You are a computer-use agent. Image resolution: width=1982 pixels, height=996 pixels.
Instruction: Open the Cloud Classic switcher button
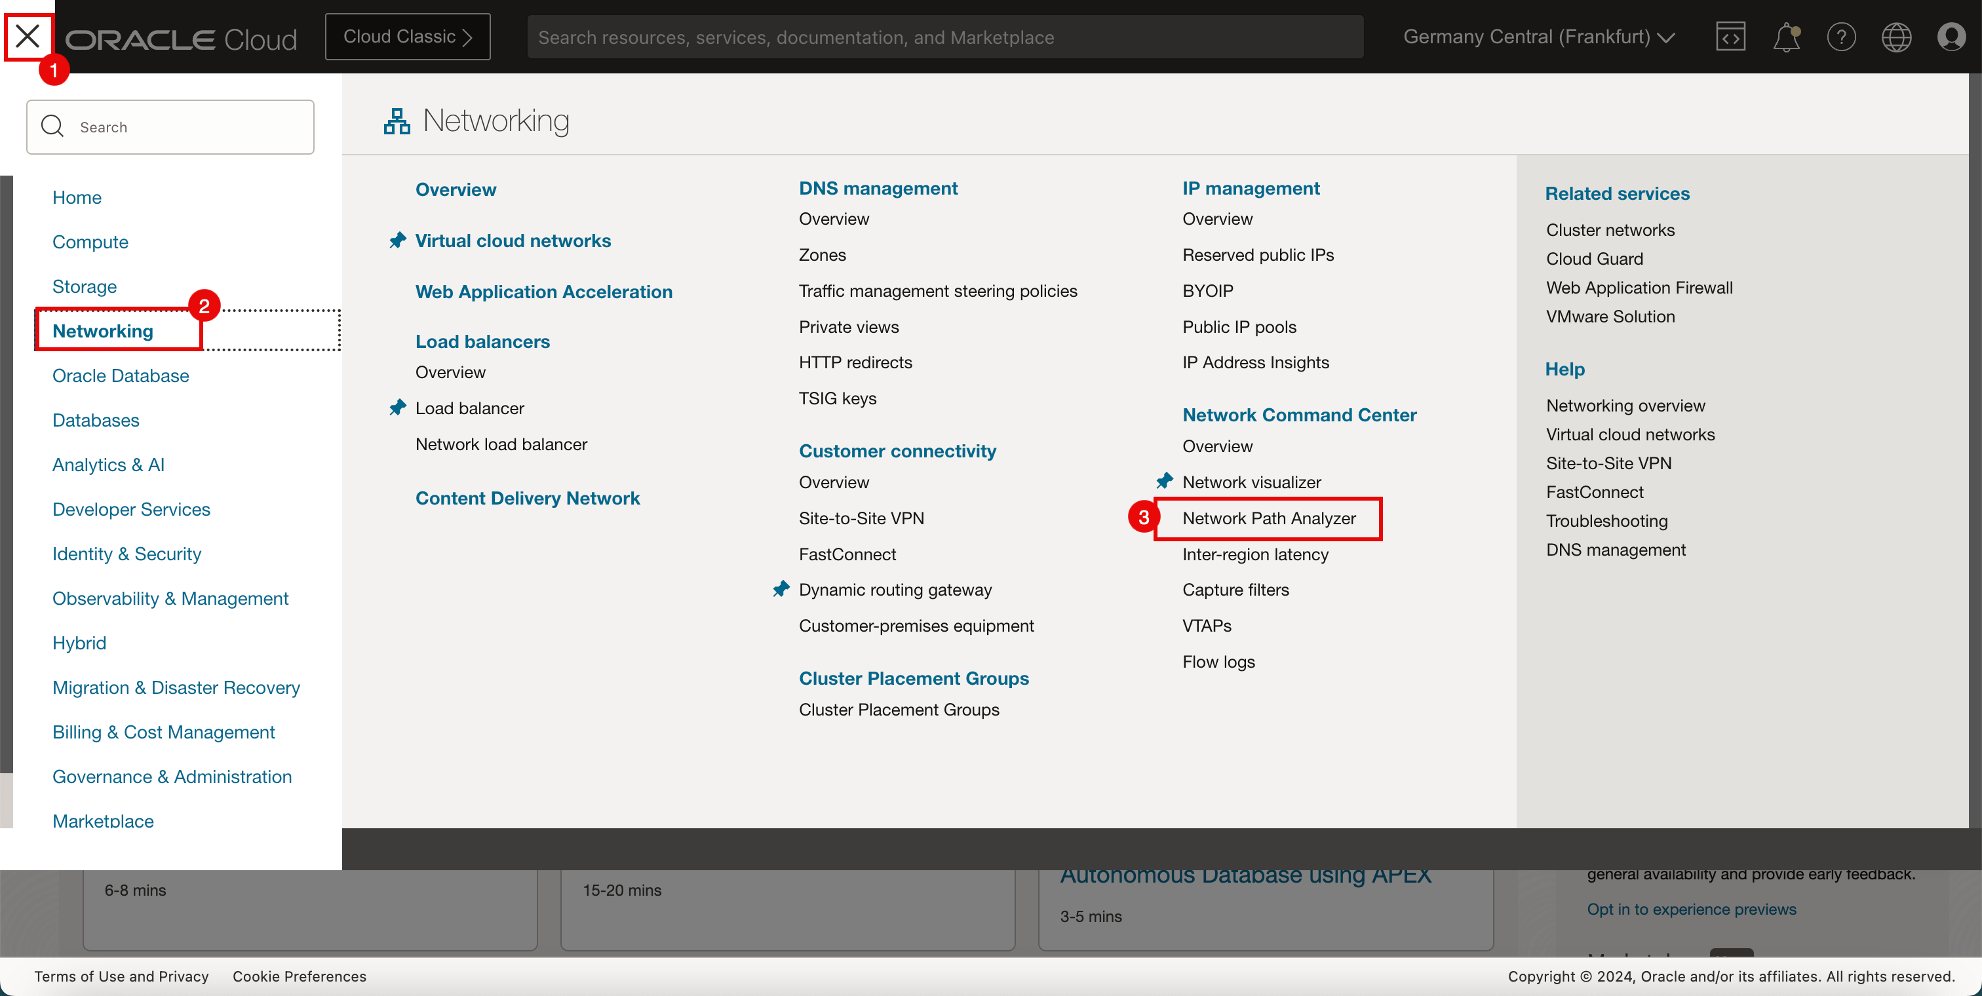pyautogui.click(x=407, y=37)
